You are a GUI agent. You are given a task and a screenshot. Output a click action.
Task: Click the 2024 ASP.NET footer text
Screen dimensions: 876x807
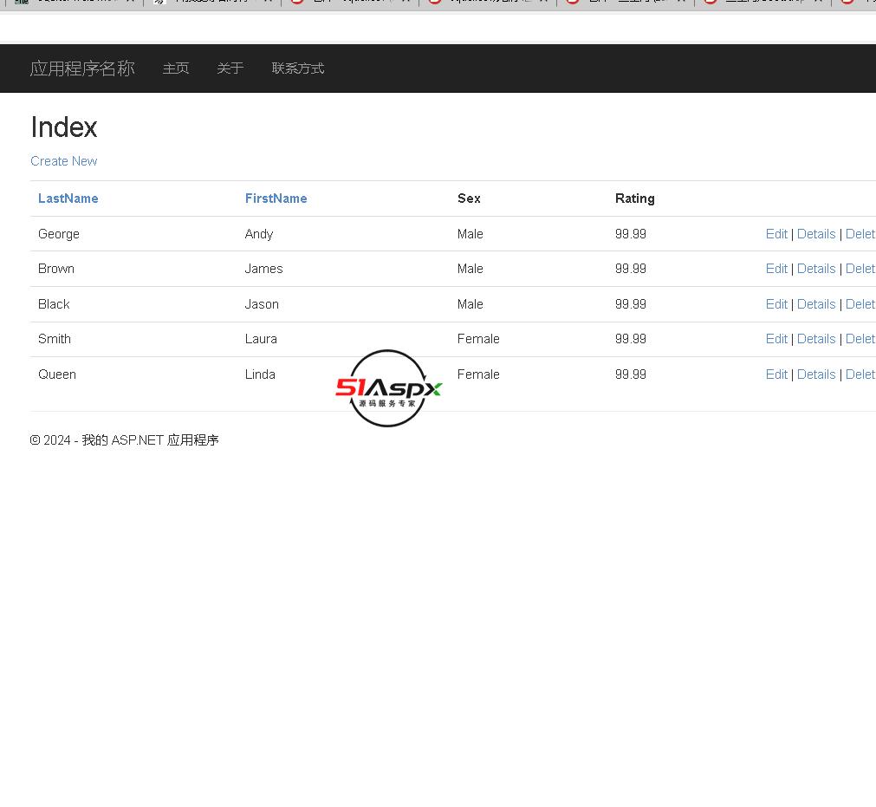[x=124, y=440]
